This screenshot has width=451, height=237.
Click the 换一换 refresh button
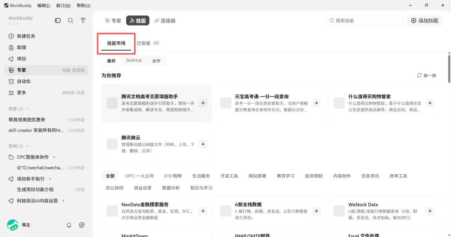427,76
